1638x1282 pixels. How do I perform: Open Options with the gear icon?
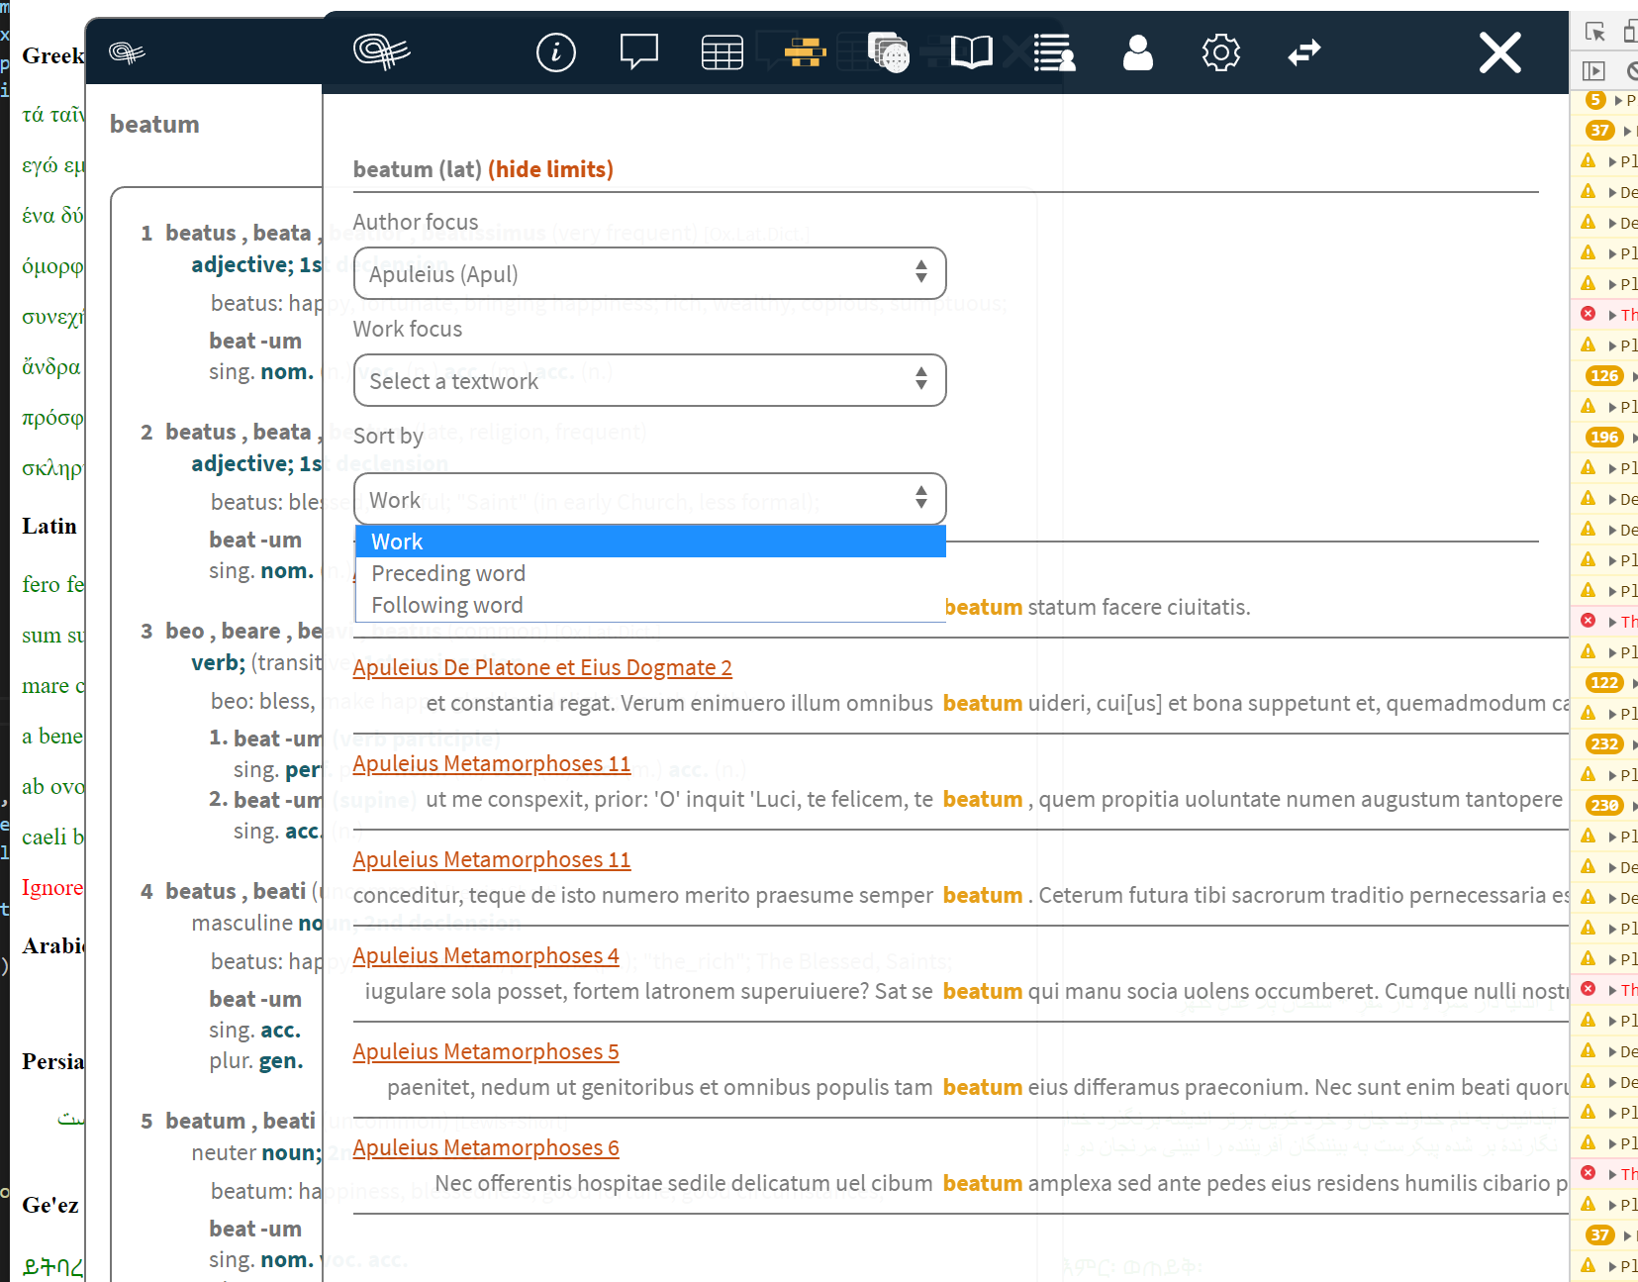click(x=1220, y=51)
